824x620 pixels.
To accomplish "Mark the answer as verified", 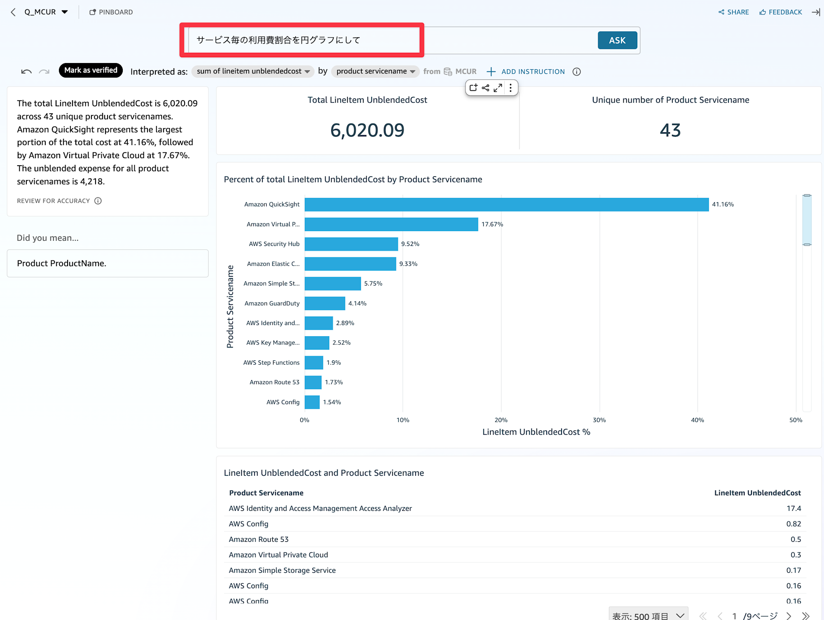I will [x=91, y=70].
